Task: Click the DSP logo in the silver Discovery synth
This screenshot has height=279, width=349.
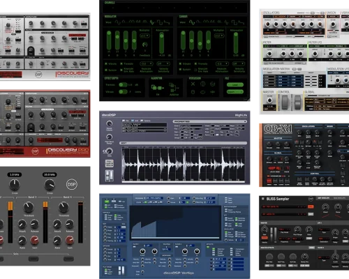Action: tap(38, 75)
